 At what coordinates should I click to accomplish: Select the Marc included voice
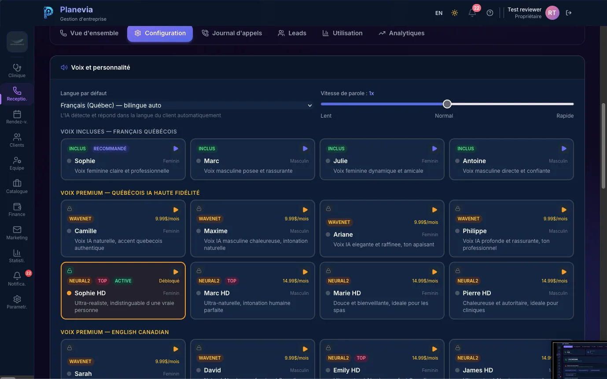click(253, 160)
